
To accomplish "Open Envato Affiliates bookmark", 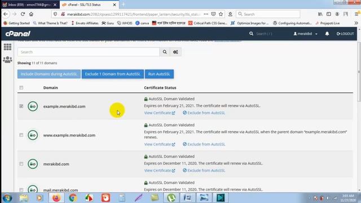I will coord(85,23).
